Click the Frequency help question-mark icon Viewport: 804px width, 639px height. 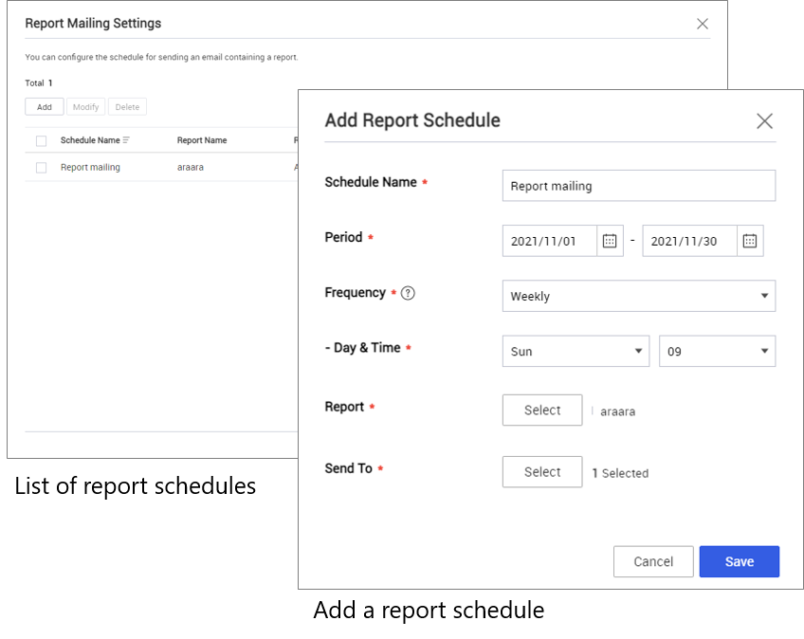coord(409,292)
